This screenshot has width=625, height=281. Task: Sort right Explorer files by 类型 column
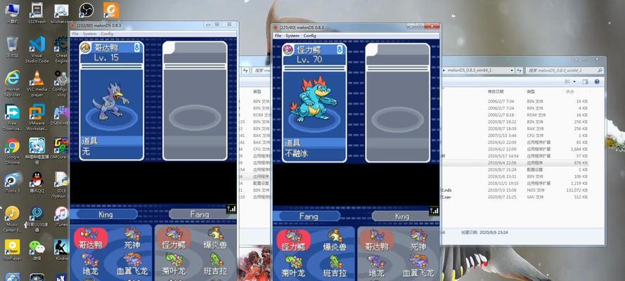click(530, 91)
